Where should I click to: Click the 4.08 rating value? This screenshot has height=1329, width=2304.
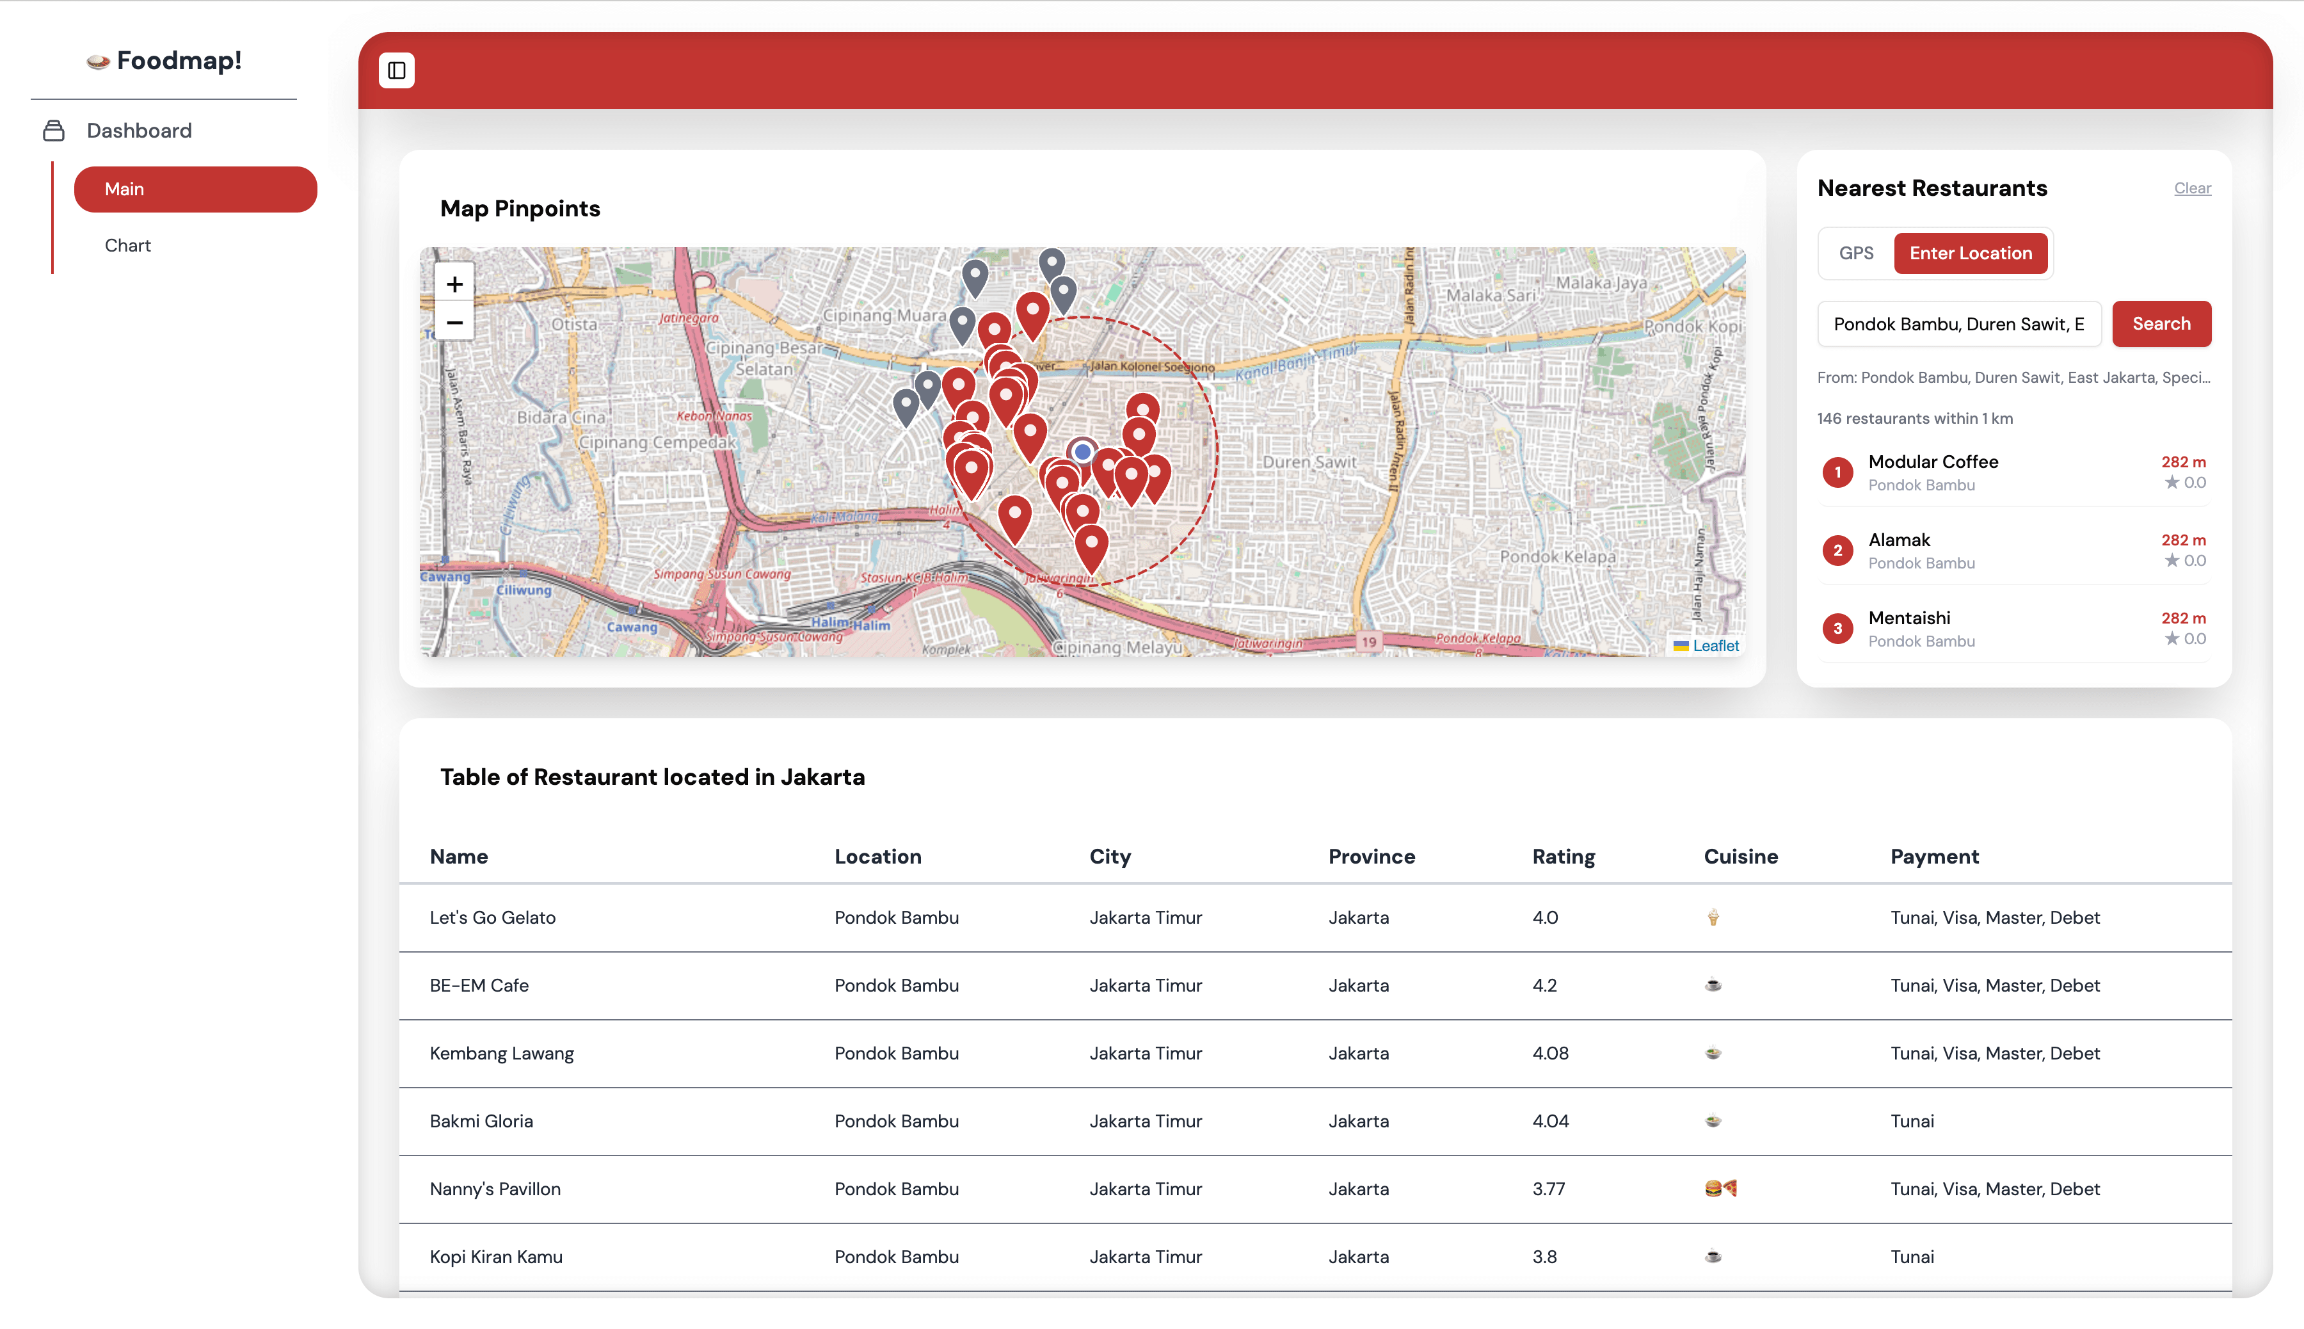[1550, 1053]
